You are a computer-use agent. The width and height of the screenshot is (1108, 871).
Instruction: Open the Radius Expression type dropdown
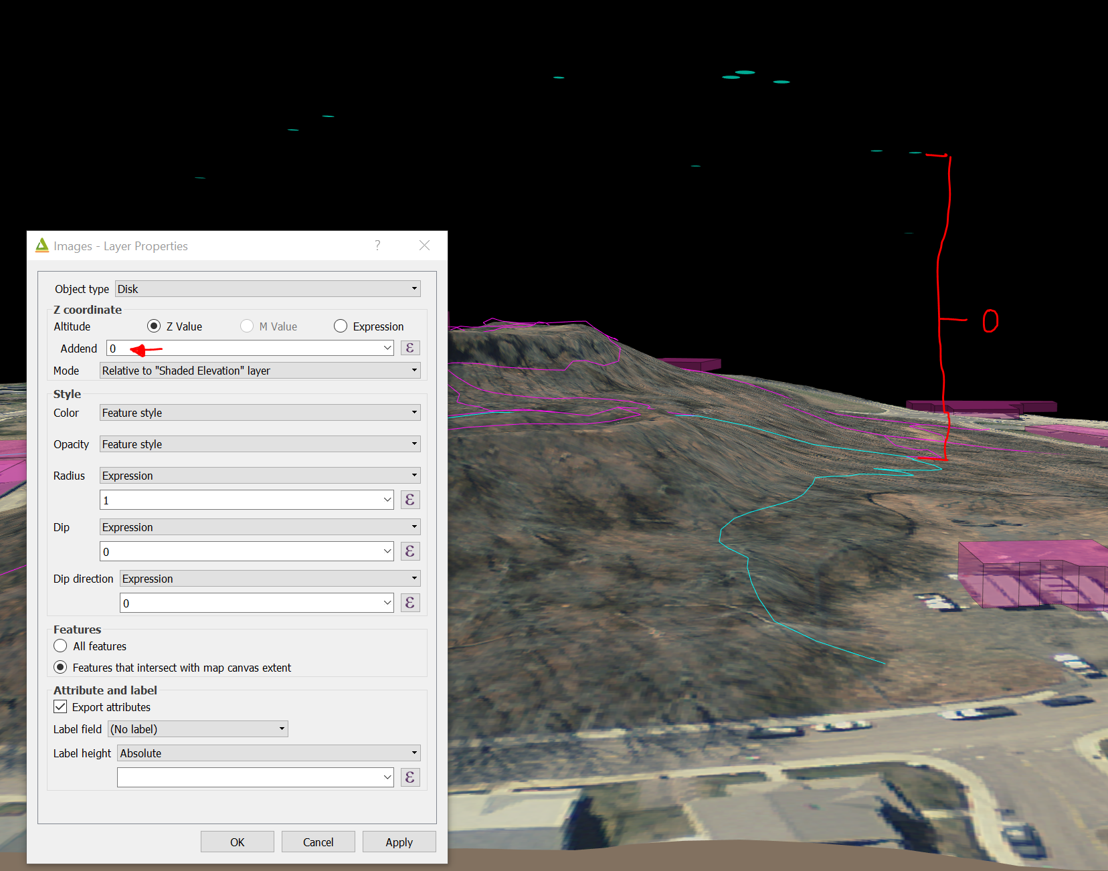(260, 476)
